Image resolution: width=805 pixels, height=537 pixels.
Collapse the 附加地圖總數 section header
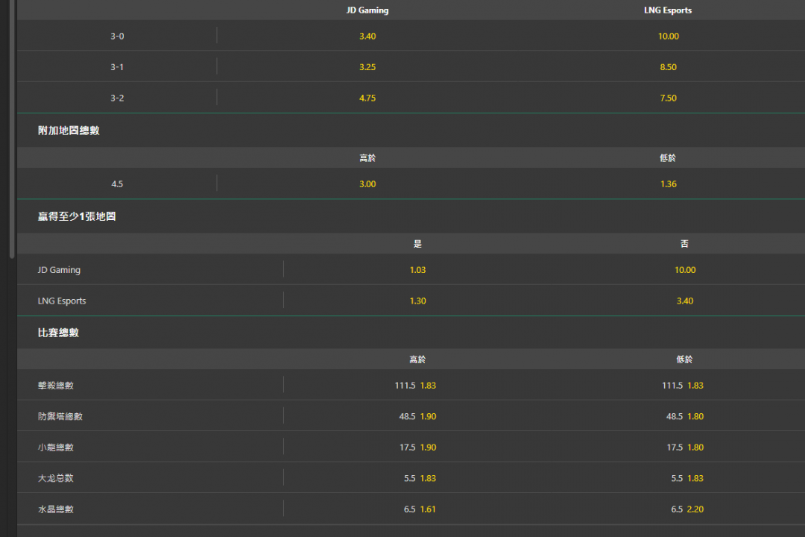[411, 131]
